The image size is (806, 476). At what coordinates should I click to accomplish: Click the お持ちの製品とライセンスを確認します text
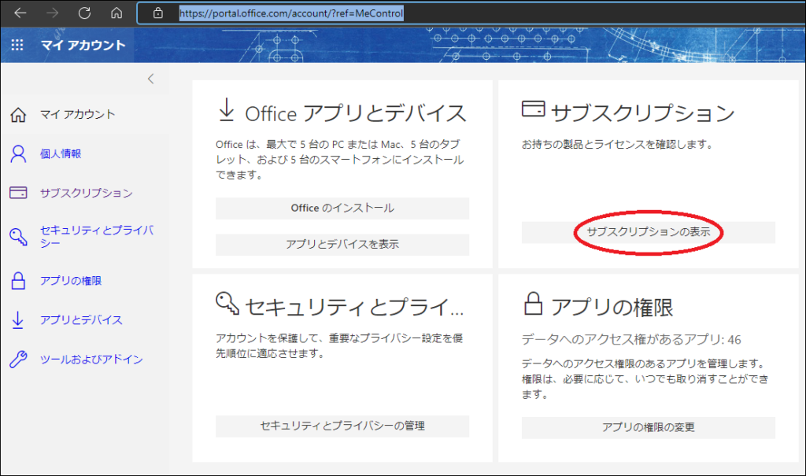coord(617,145)
